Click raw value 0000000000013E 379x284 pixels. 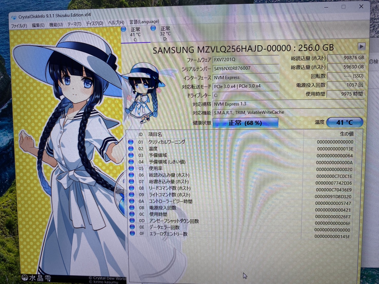[335, 149]
